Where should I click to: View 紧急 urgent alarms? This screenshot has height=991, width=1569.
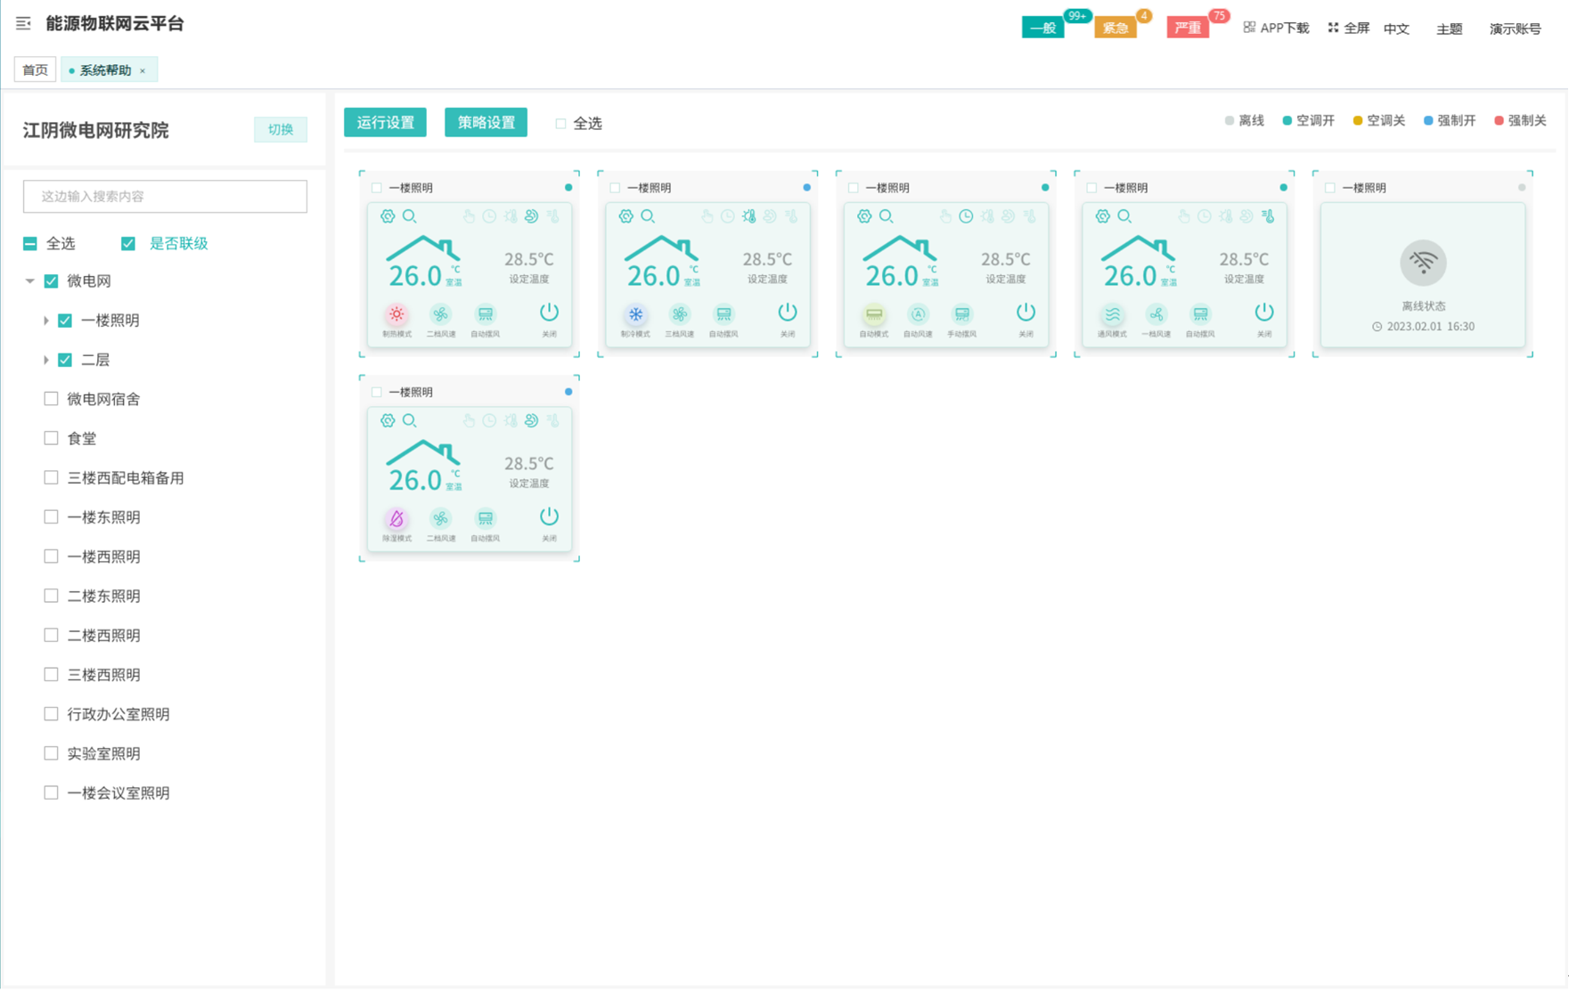point(1115,28)
